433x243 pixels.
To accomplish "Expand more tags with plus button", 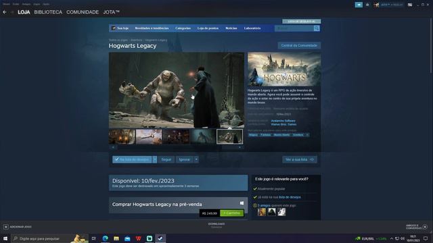I will (x=307, y=135).
